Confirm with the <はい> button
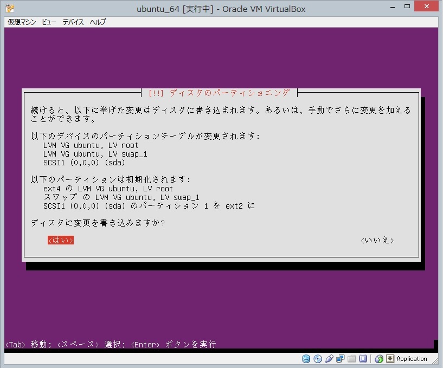Image resolution: width=443 pixels, height=368 pixels. coord(61,240)
